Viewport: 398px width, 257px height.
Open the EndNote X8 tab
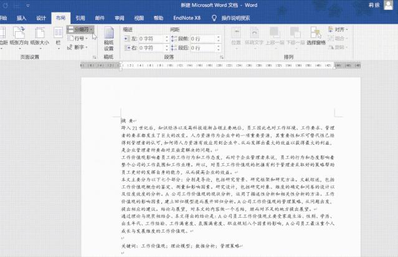[187, 18]
